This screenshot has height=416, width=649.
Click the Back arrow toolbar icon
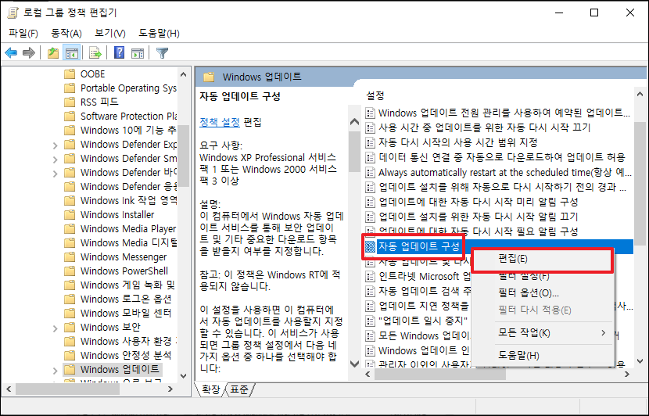[11, 53]
